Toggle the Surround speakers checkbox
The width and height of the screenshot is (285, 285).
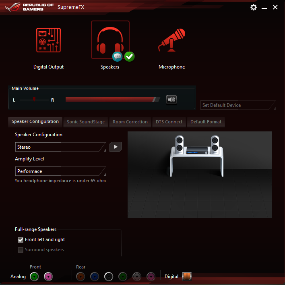pos(21,250)
